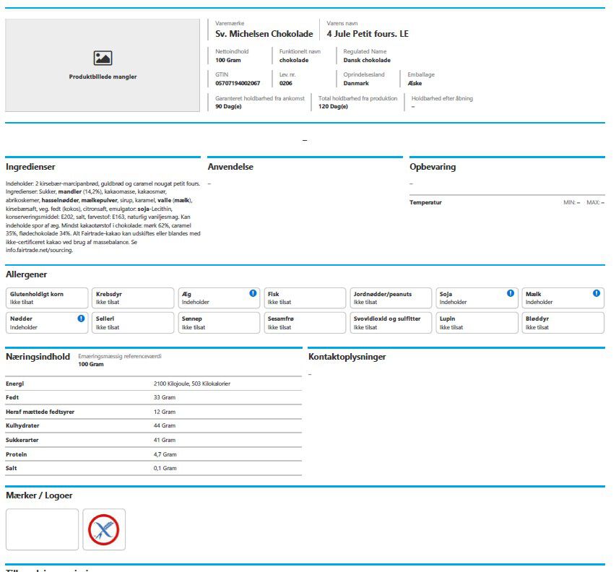Click the Selleri allergen card

[x=133, y=323]
